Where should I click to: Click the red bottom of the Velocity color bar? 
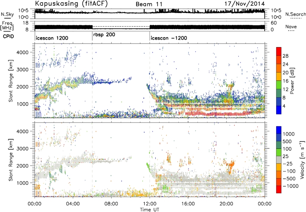pos(279,189)
